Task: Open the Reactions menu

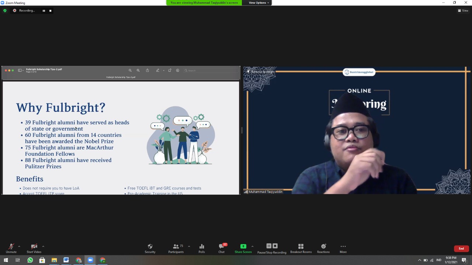Action: [x=323, y=247]
